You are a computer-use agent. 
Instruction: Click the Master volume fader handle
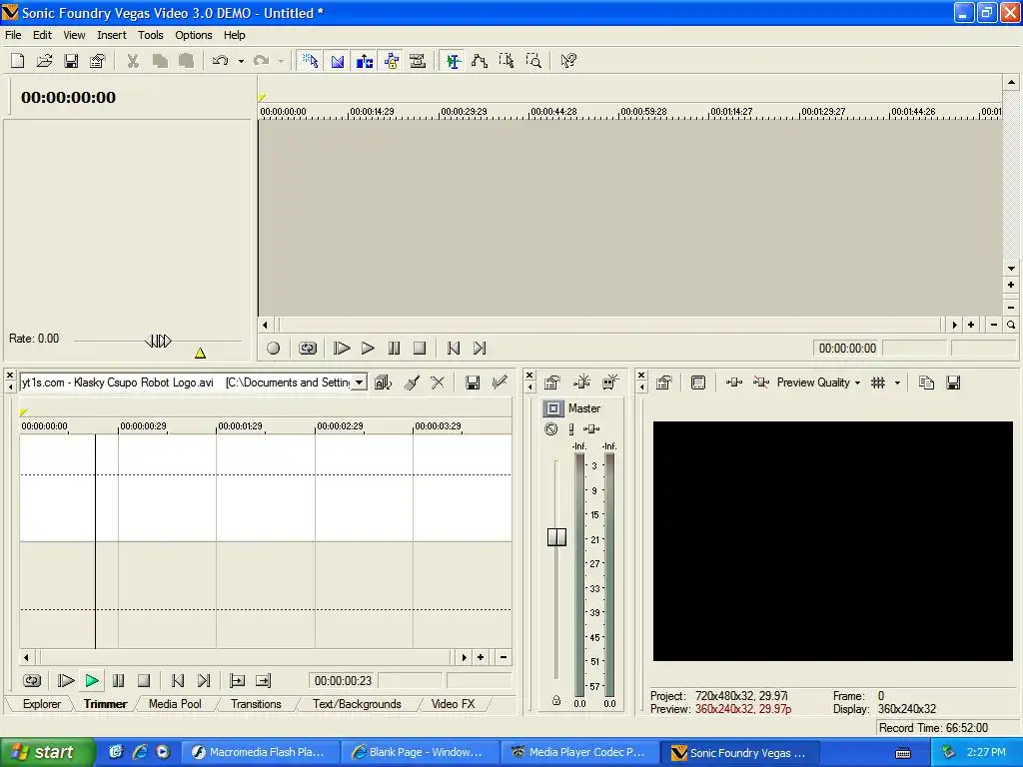pos(556,536)
